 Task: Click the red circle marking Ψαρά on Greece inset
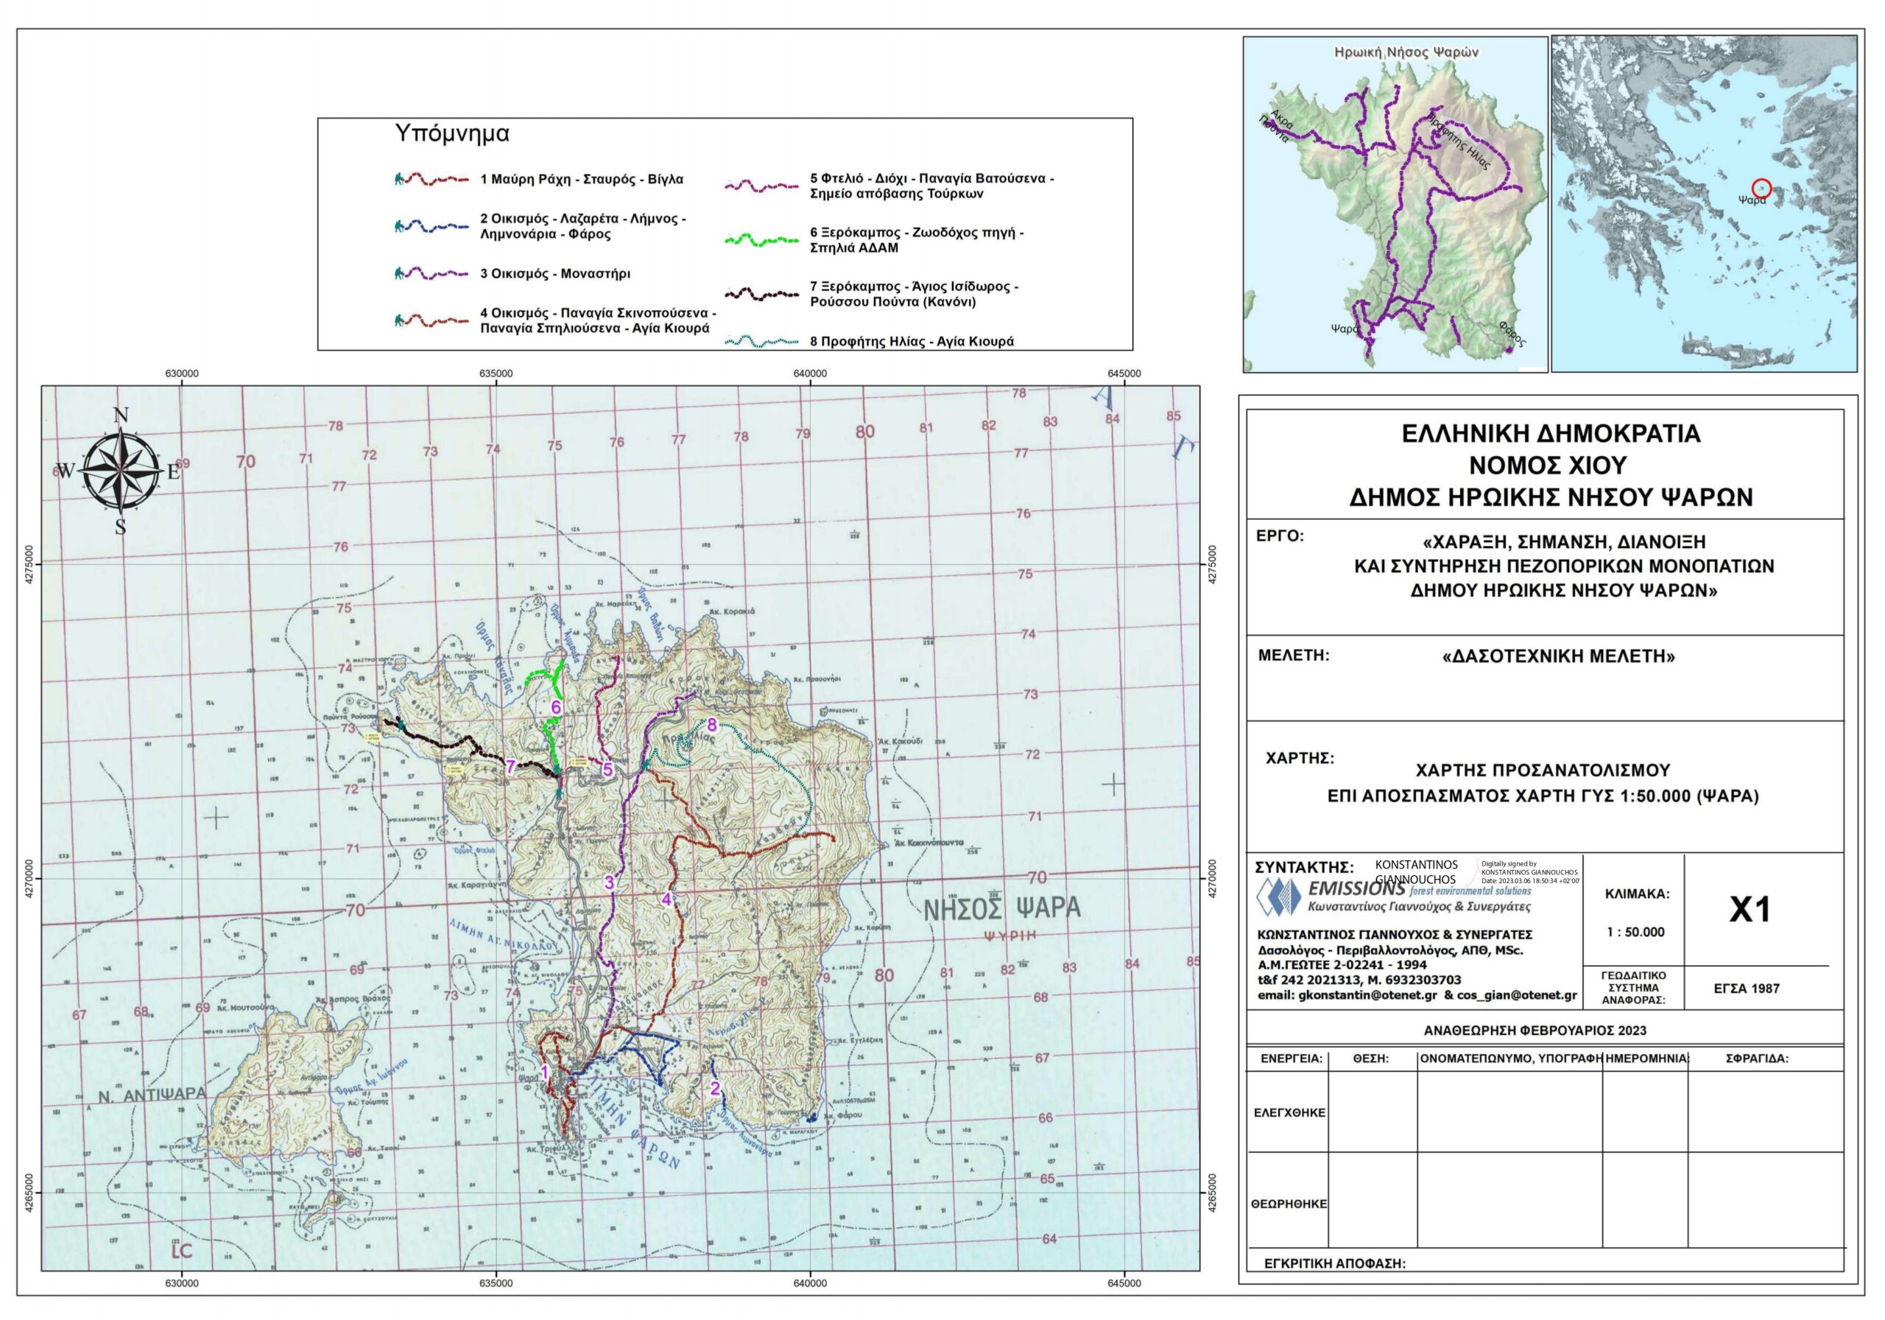[x=1761, y=189]
